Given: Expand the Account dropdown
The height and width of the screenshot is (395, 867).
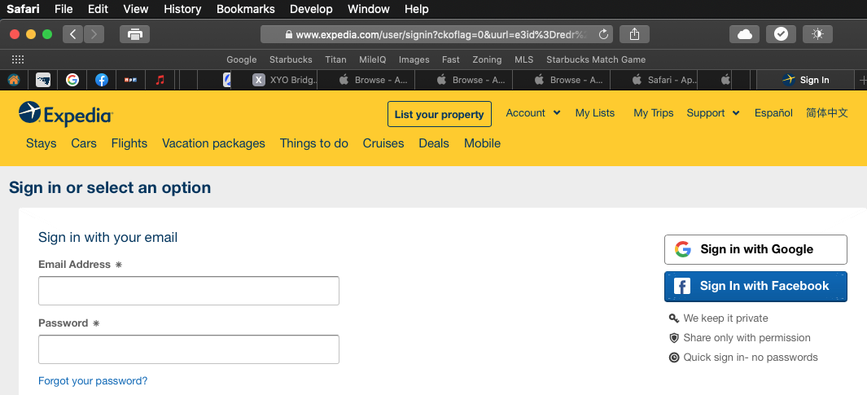Looking at the screenshot, I should (533, 113).
